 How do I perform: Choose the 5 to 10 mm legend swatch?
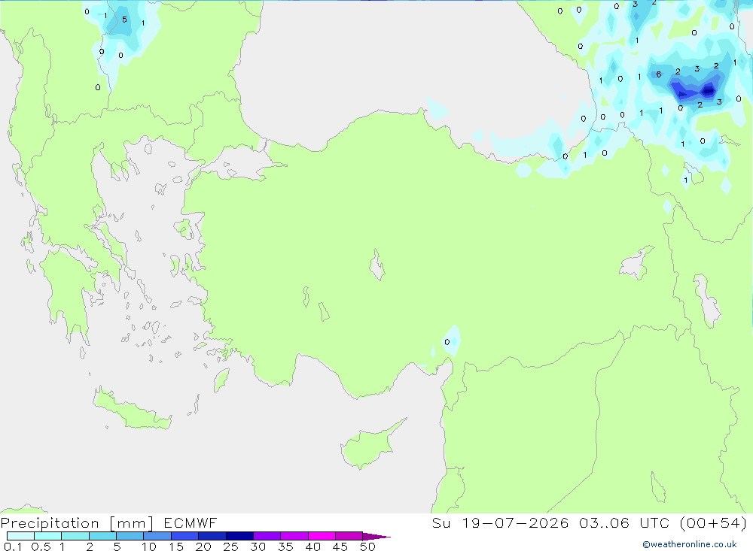point(130,536)
